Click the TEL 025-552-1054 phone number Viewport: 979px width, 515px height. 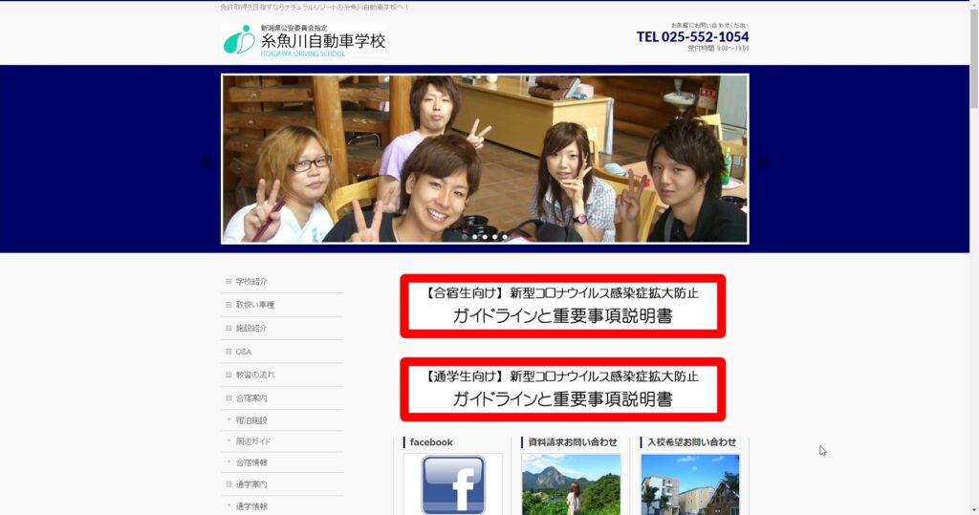coord(692,37)
